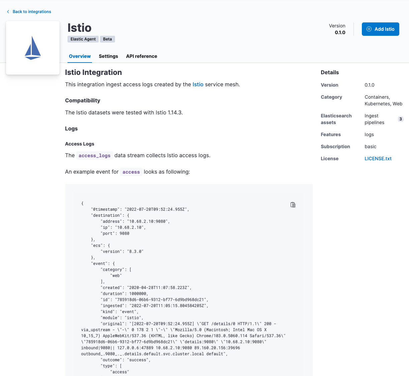Open the API reference tab
409x376 pixels.
coord(141,56)
